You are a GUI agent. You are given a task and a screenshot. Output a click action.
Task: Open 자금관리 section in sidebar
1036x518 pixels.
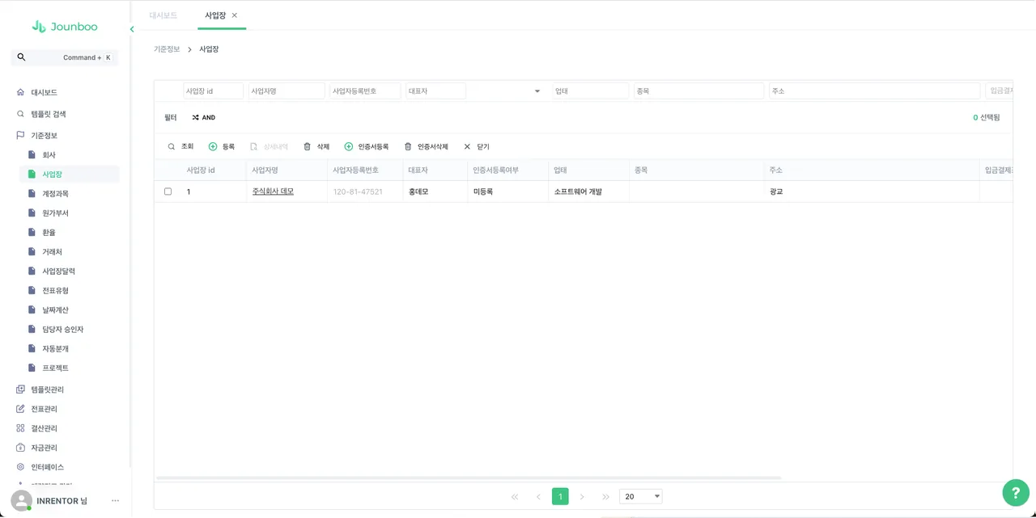pyautogui.click(x=44, y=448)
